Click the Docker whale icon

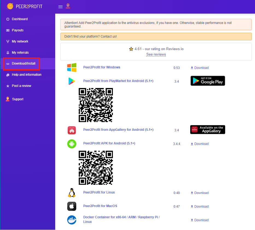[72, 220]
